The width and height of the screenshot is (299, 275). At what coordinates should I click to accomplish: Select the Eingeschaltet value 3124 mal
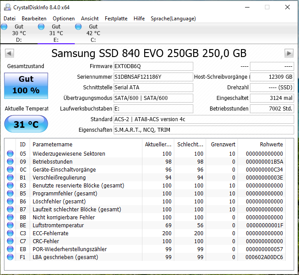pos(272,98)
